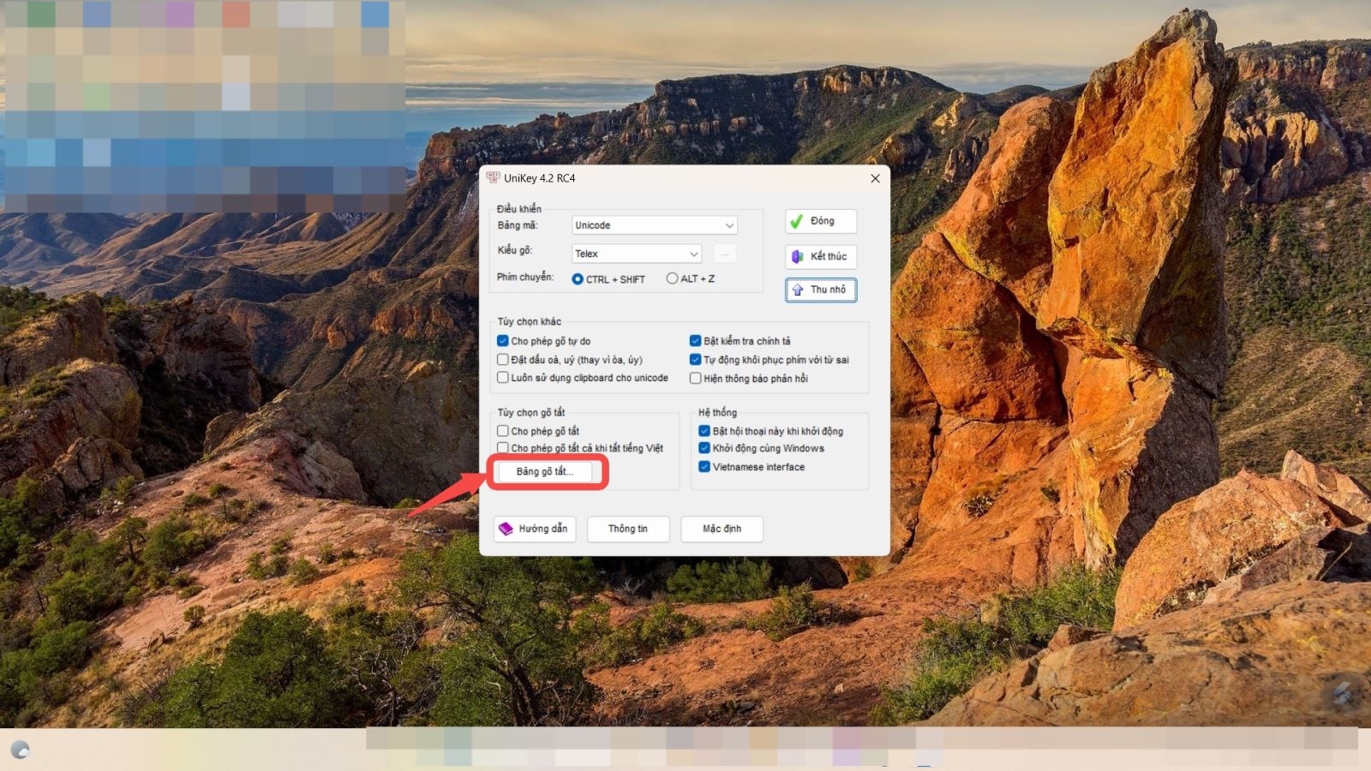Click the Đóng button
This screenshot has height=771, width=1371.
click(x=821, y=221)
